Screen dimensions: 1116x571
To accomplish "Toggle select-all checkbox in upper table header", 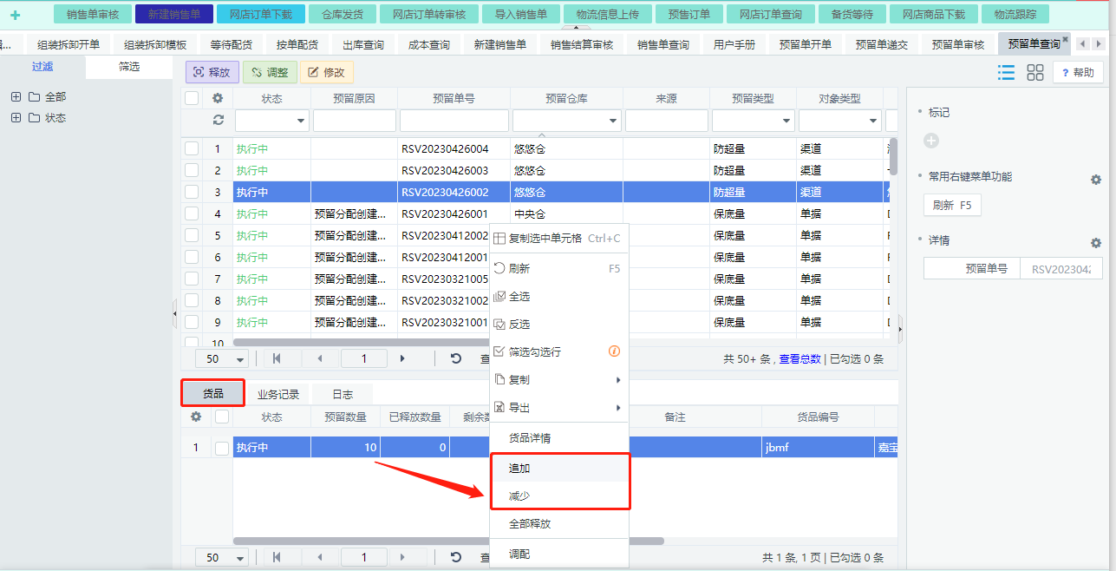I will [x=192, y=99].
